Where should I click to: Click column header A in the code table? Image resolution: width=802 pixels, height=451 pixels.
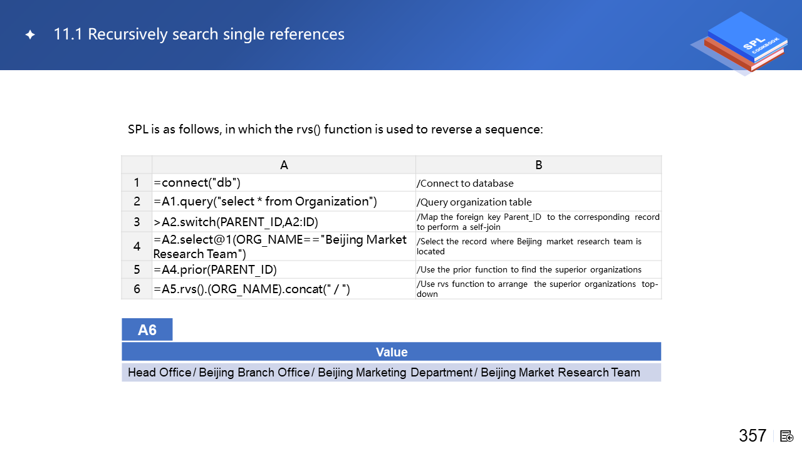(x=284, y=165)
